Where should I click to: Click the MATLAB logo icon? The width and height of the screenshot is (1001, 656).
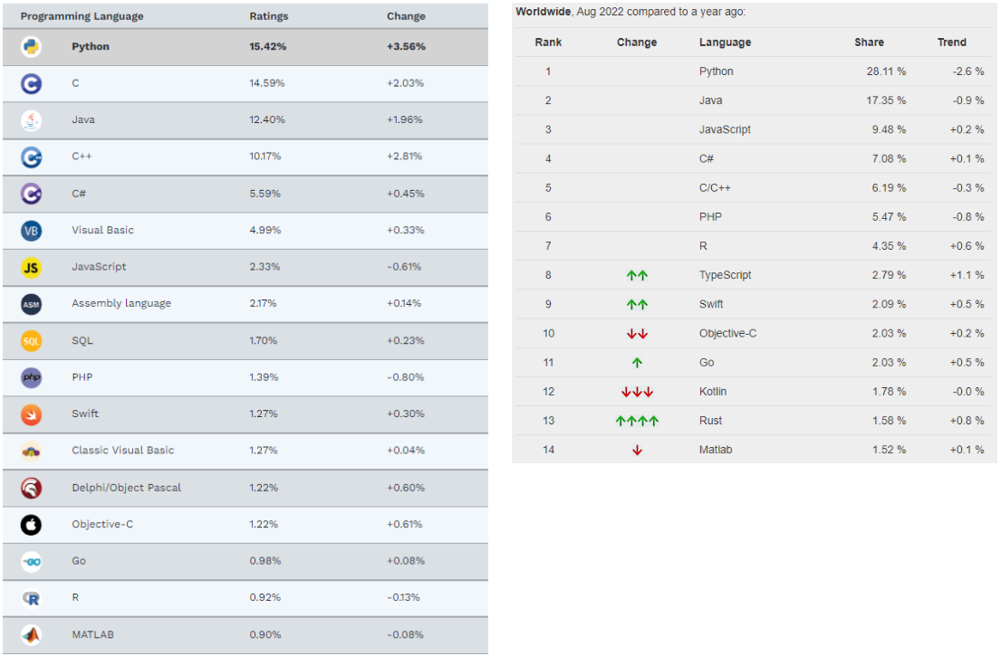coord(32,635)
